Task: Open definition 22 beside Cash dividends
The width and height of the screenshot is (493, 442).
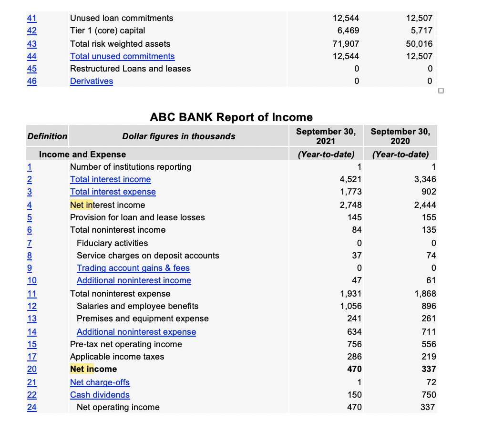Action: [x=32, y=395]
